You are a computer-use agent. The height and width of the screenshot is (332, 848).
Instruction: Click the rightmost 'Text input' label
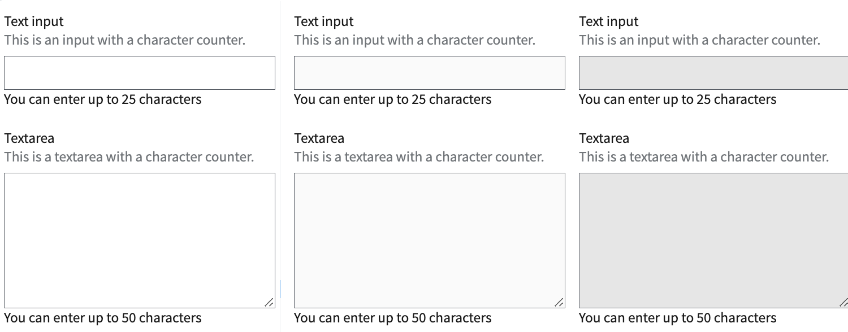pos(608,21)
